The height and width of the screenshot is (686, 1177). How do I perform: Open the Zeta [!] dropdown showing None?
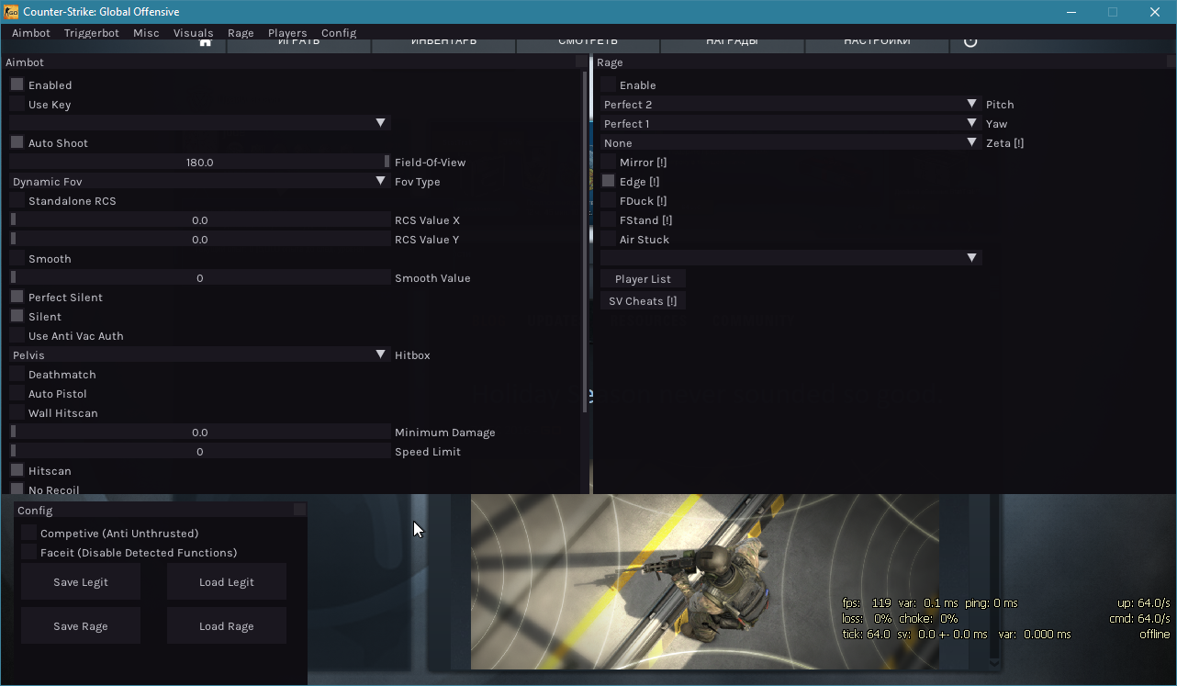(x=791, y=142)
